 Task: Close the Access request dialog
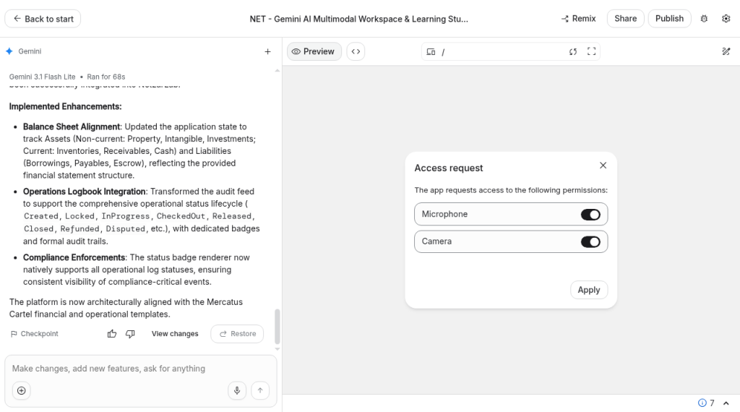[x=603, y=166]
